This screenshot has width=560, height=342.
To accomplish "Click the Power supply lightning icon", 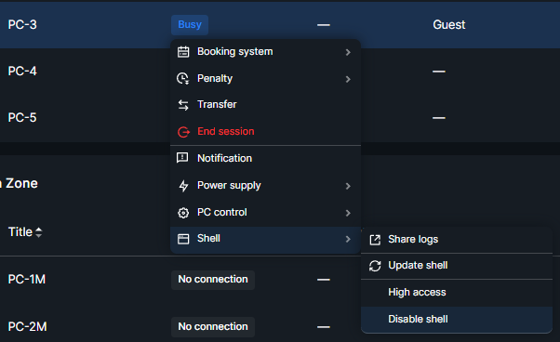I will [x=183, y=186].
